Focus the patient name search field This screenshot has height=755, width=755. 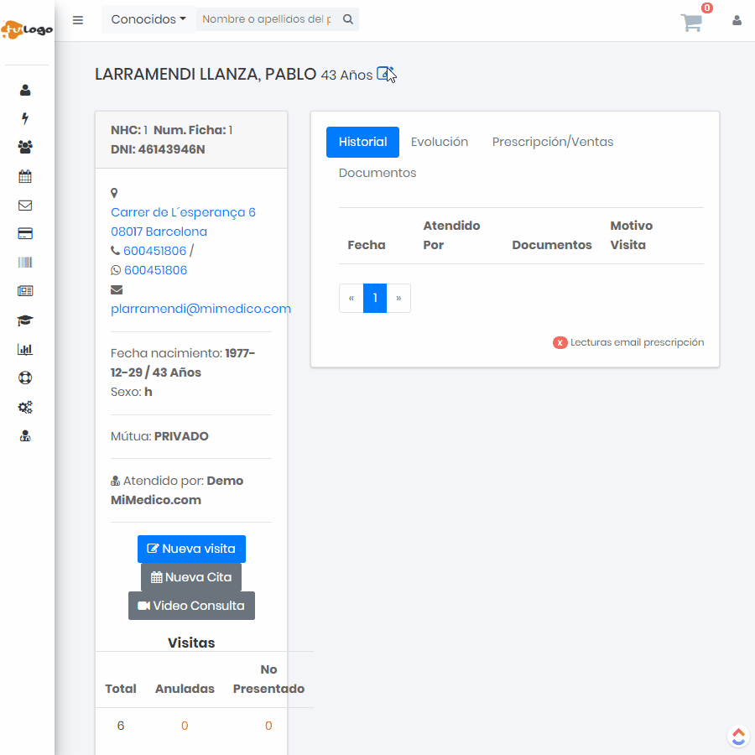267,19
